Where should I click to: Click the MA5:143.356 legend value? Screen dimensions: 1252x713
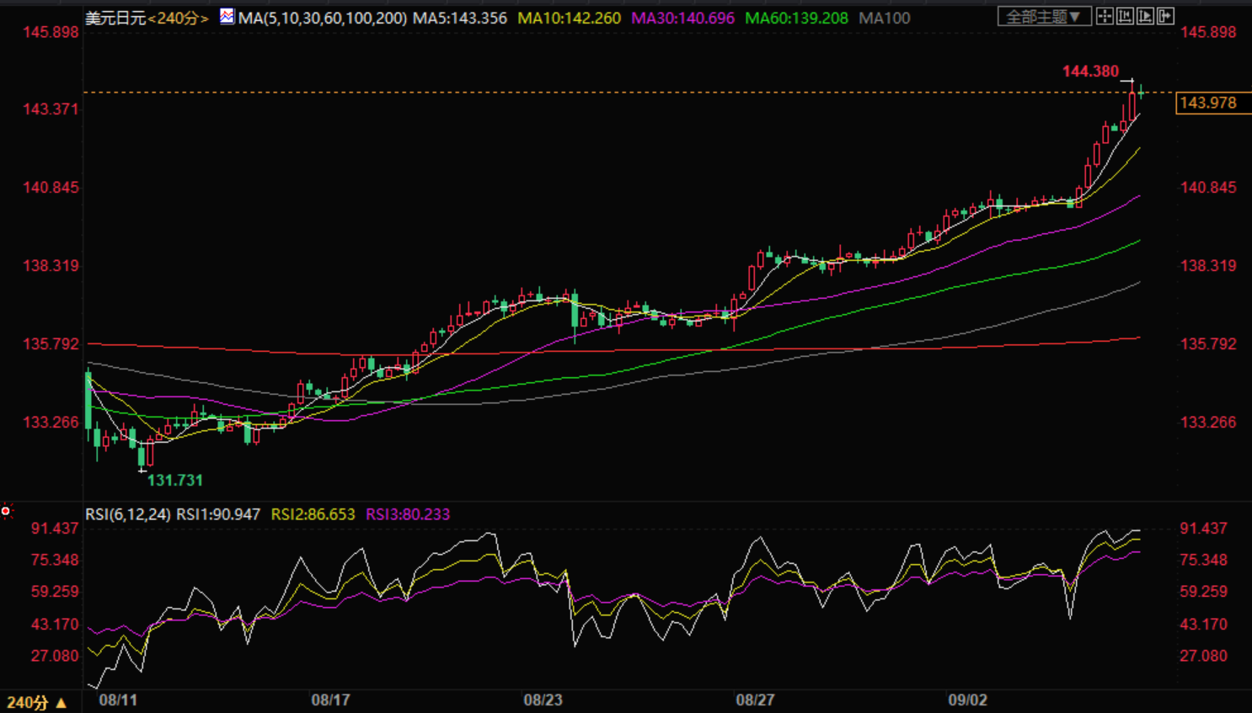pyautogui.click(x=460, y=18)
